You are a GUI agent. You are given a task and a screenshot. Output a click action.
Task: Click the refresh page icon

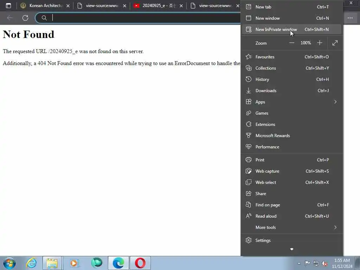coord(25,18)
